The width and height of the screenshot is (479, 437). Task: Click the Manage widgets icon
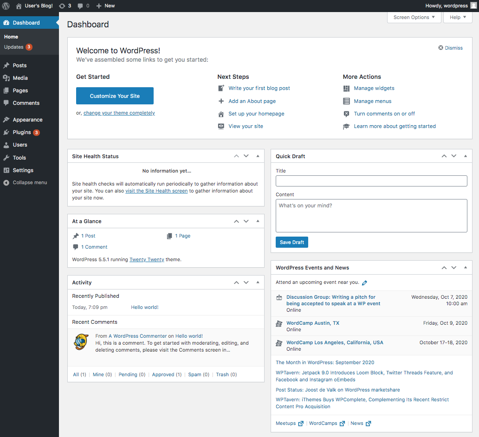346,88
